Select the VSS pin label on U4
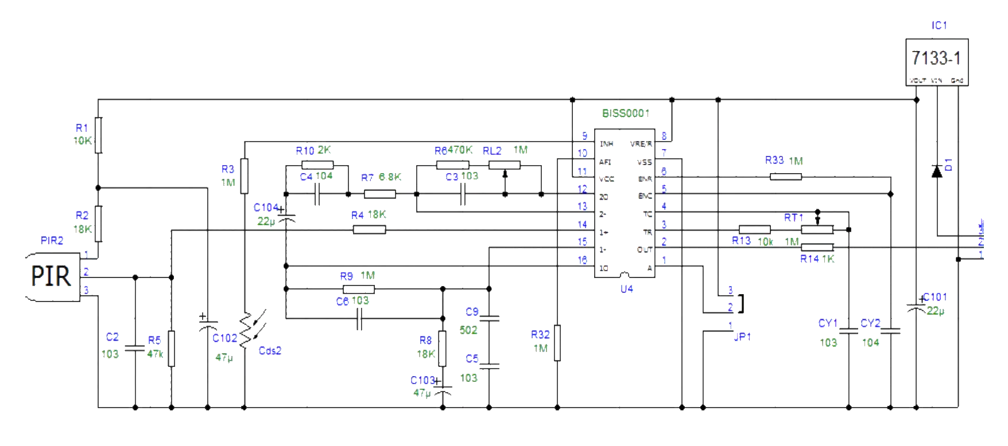Screen dimensions: 1008x446 (645, 162)
